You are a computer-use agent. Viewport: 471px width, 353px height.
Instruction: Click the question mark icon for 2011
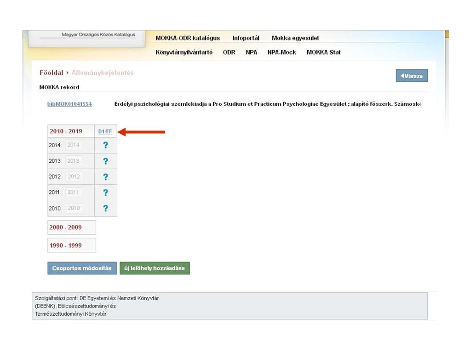[x=105, y=193]
